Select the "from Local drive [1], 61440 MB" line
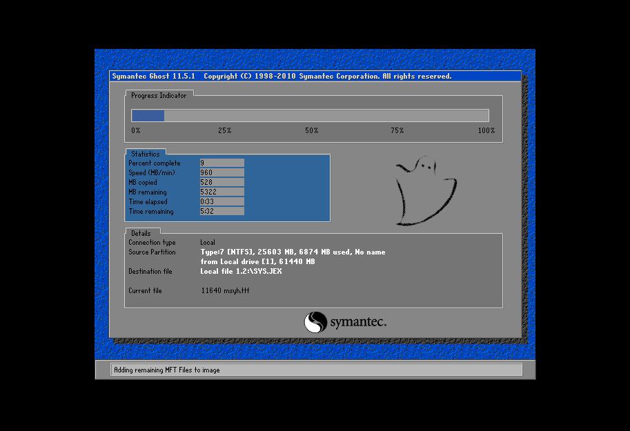Screen dimensions: 630x431 tap(257, 261)
